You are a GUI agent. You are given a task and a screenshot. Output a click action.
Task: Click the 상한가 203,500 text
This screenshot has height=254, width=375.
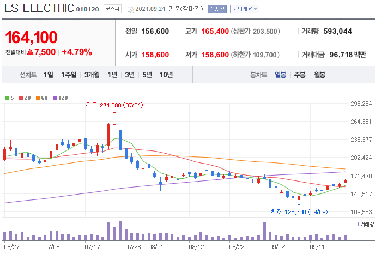(255, 31)
